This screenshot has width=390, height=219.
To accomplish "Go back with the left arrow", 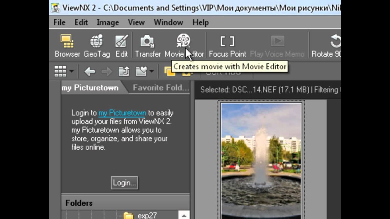I will [x=90, y=72].
